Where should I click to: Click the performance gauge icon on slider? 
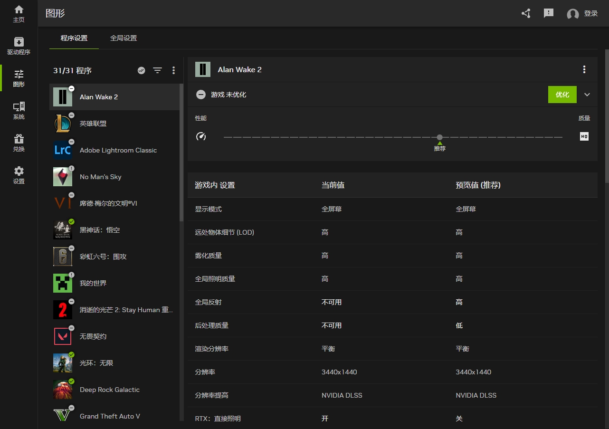[x=201, y=137]
